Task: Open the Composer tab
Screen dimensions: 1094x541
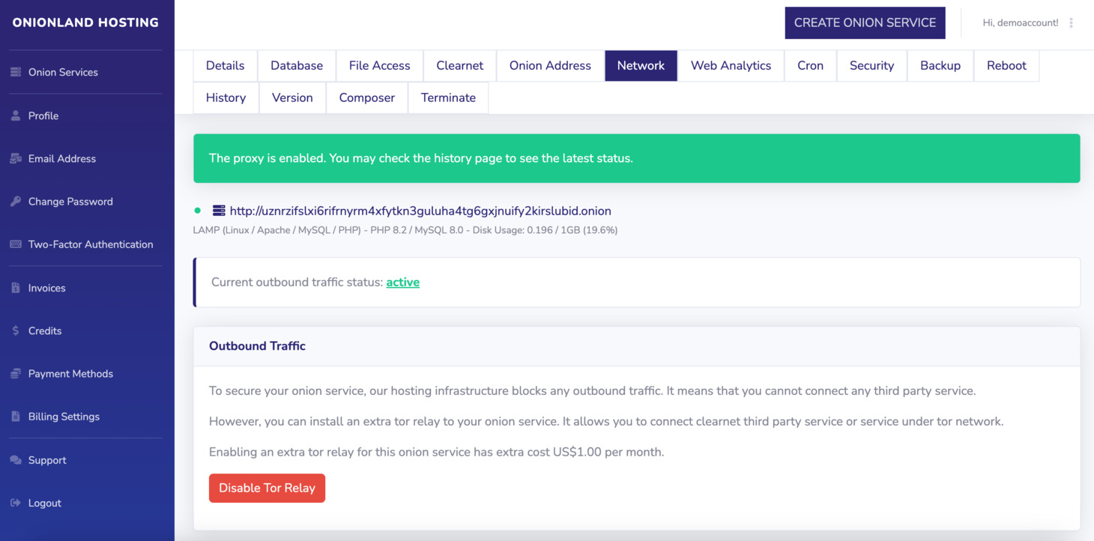Action: [367, 97]
